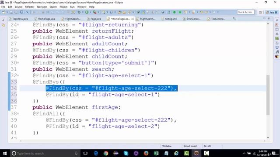
Task: Collapse the annotation fold at line 26
Action: coord(18,38)
